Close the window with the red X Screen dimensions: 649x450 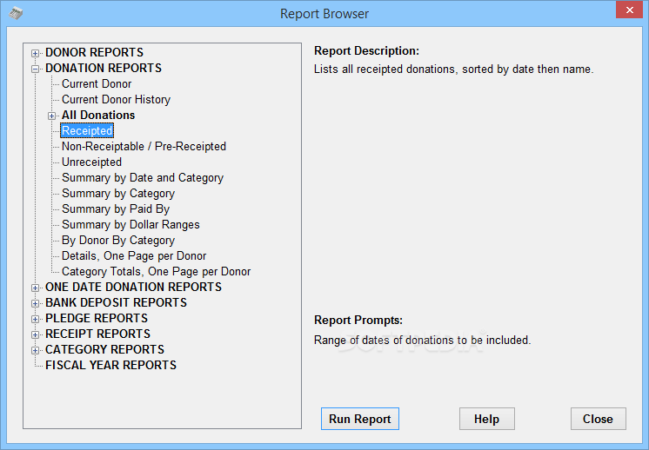coord(629,10)
